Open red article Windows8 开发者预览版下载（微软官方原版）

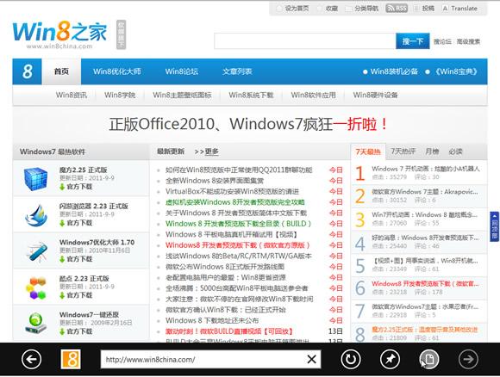point(238,245)
